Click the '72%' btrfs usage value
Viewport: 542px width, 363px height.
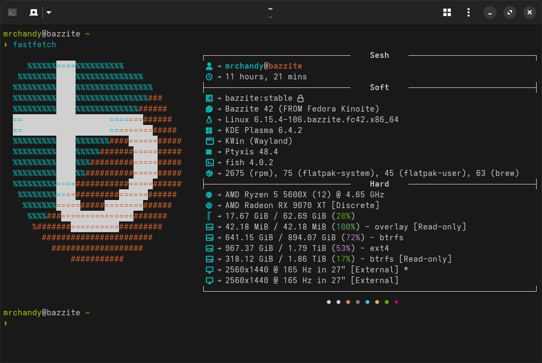353,238
